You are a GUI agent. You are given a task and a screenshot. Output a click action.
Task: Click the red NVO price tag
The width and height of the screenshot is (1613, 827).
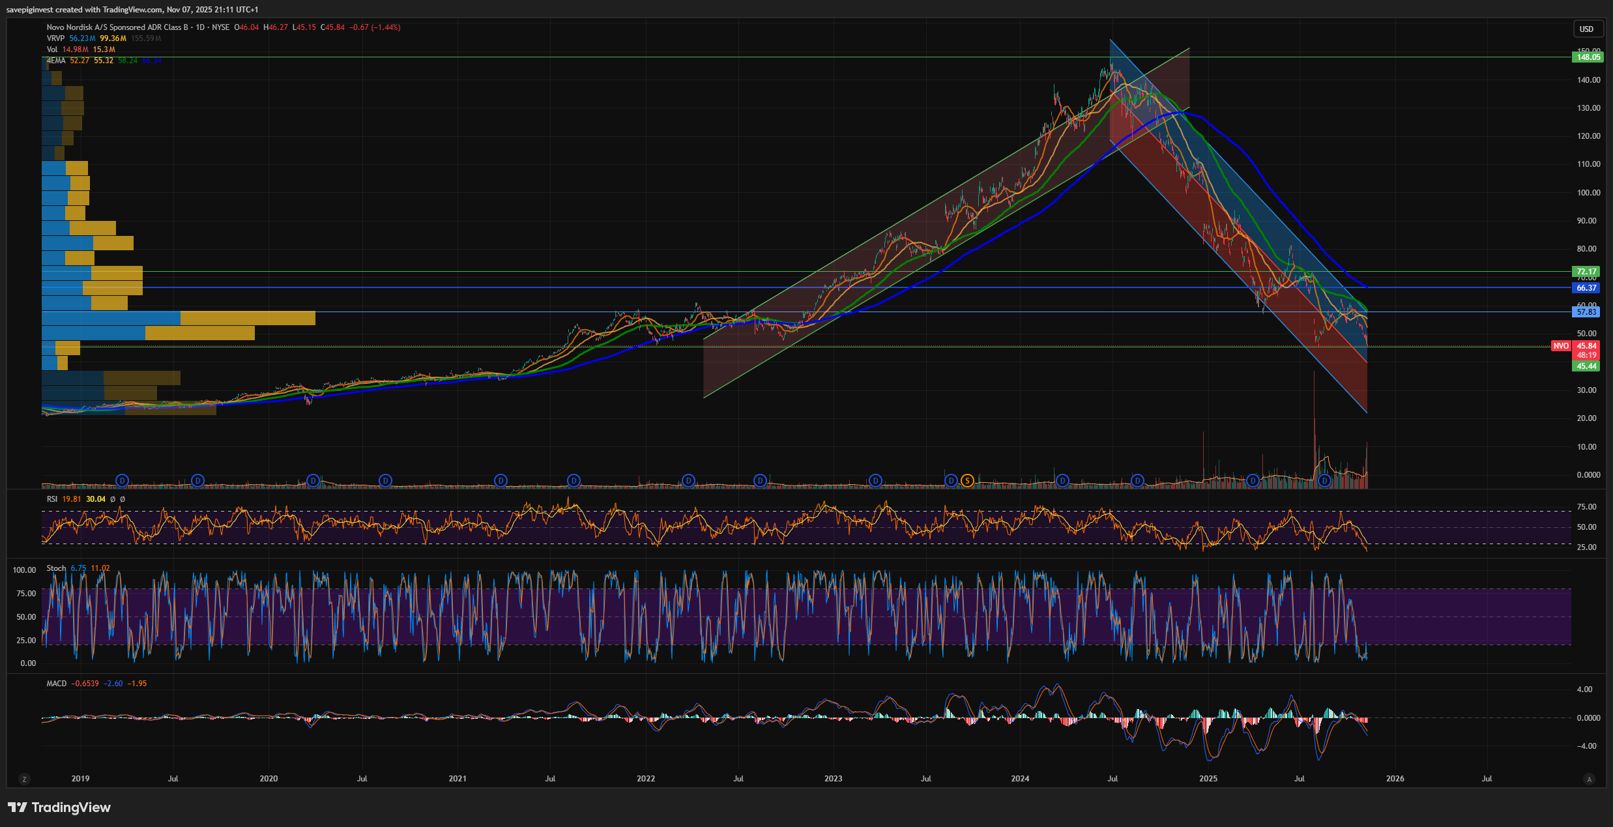1560,346
